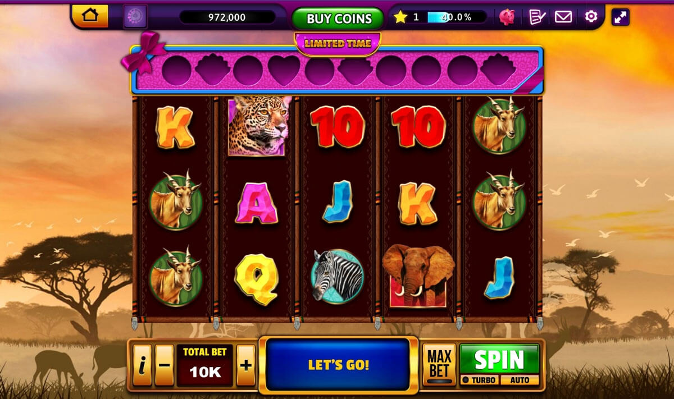Open the tasks checklist icon
Image resolution: width=674 pixels, height=399 pixels.
537,17
